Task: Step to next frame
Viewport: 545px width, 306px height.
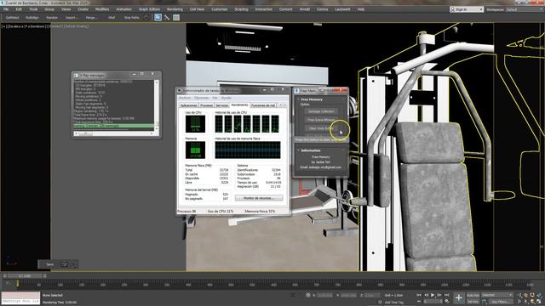Action: [x=439, y=295]
